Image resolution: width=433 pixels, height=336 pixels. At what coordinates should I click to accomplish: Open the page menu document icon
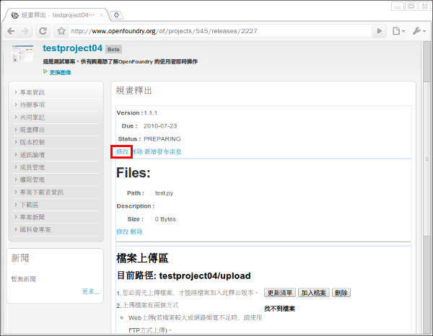399,31
